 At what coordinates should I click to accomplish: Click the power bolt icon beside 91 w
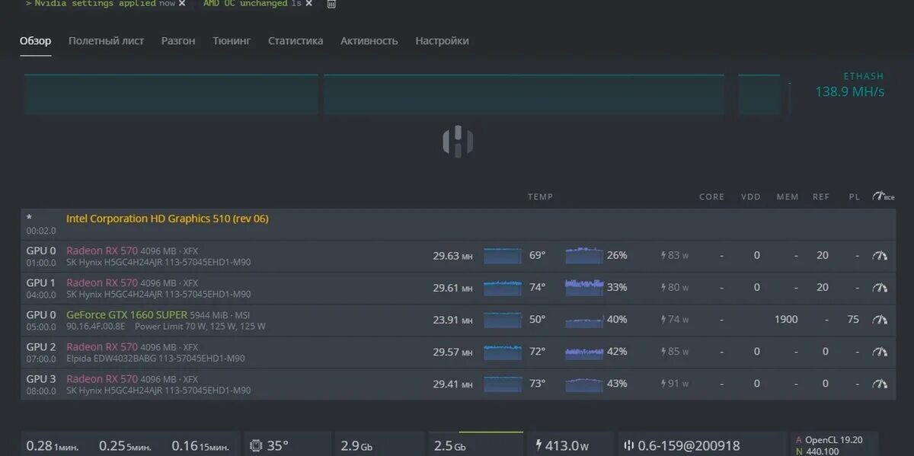coord(663,384)
